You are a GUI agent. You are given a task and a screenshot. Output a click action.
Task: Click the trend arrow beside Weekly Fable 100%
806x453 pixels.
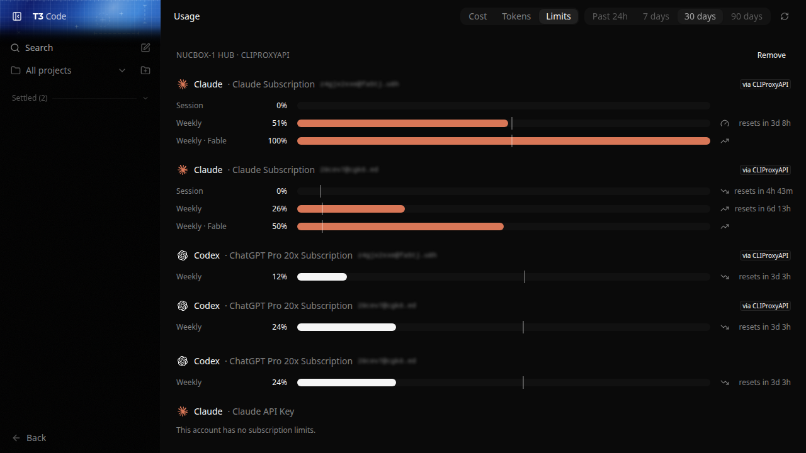[725, 141]
